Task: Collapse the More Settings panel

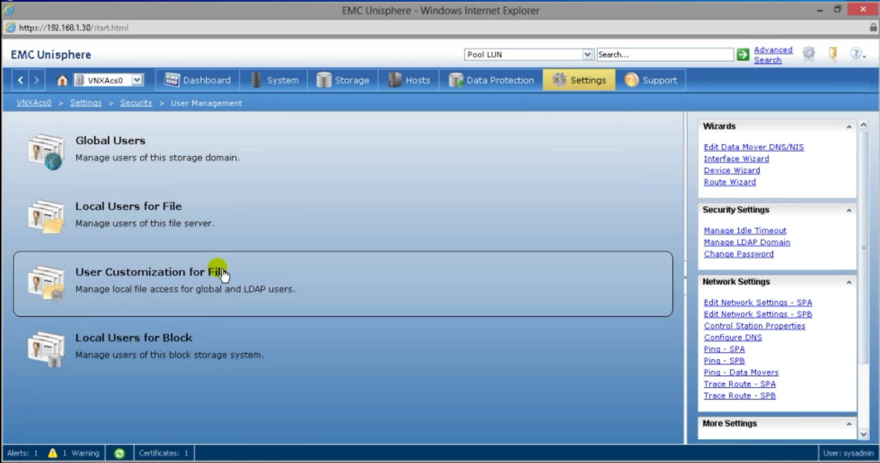Action: 849,424
